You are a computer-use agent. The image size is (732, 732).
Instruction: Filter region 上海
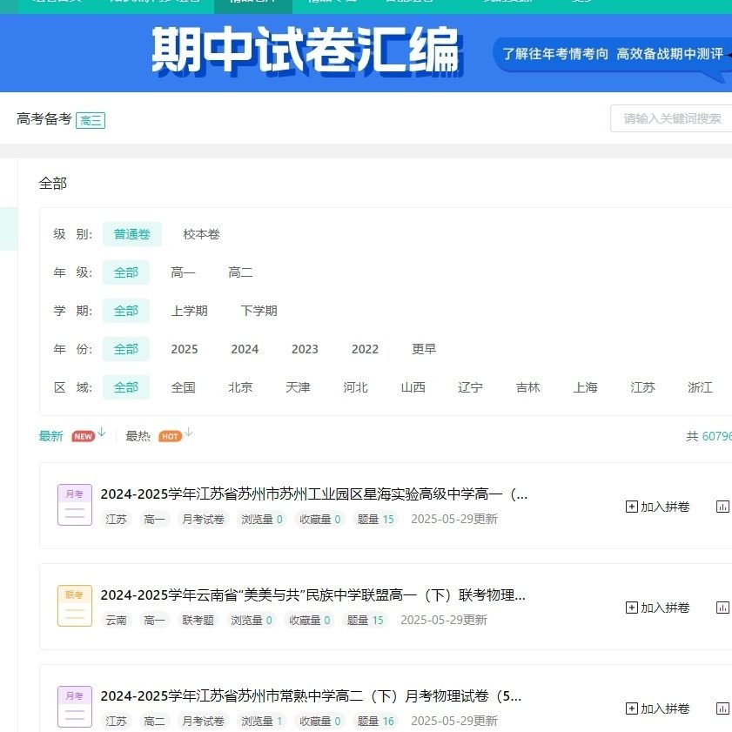coord(586,387)
